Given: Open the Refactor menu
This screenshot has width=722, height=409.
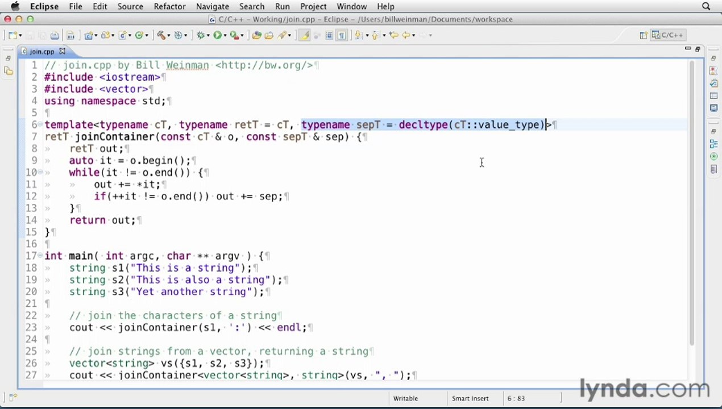Looking at the screenshot, I should click(169, 6).
